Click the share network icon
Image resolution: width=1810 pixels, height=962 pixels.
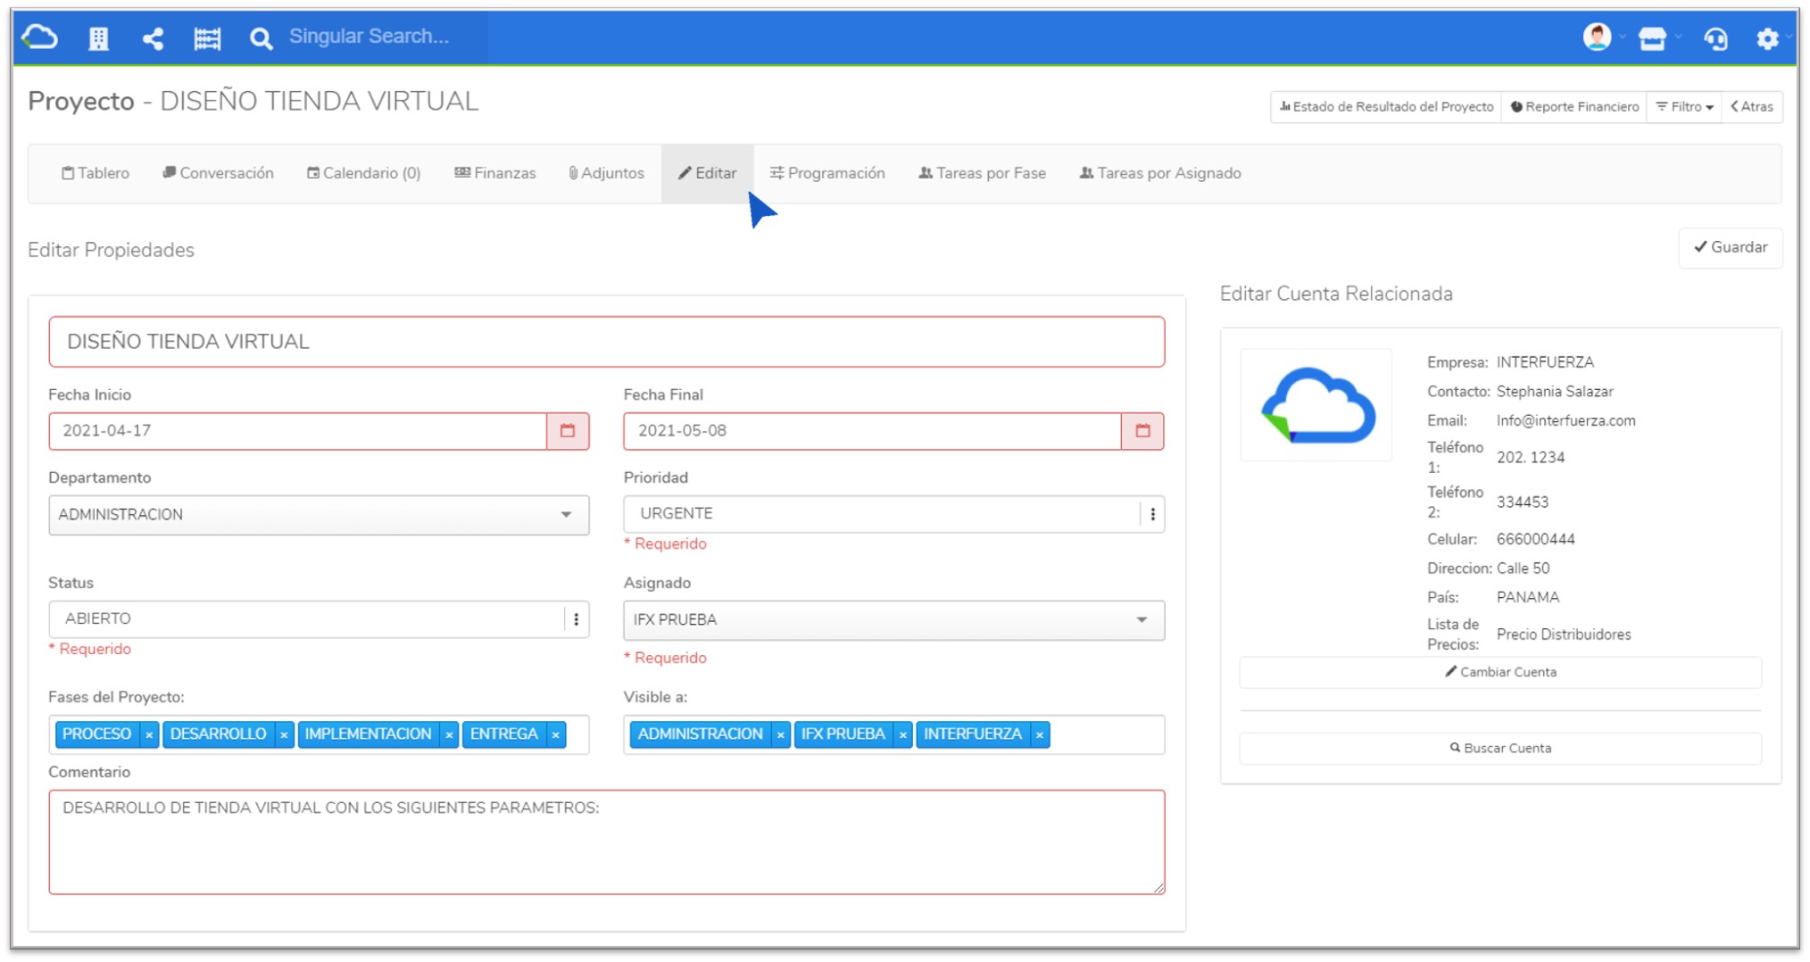click(153, 38)
